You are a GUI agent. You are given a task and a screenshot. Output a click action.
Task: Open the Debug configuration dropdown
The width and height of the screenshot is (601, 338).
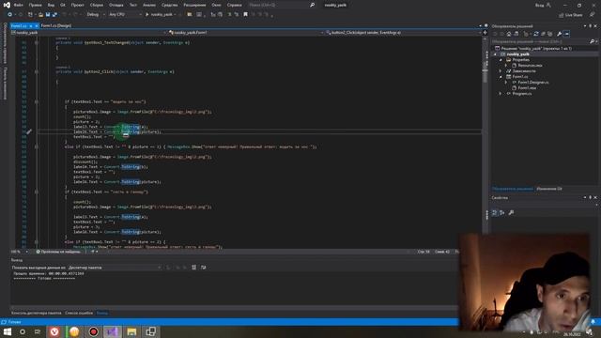pos(96,15)
